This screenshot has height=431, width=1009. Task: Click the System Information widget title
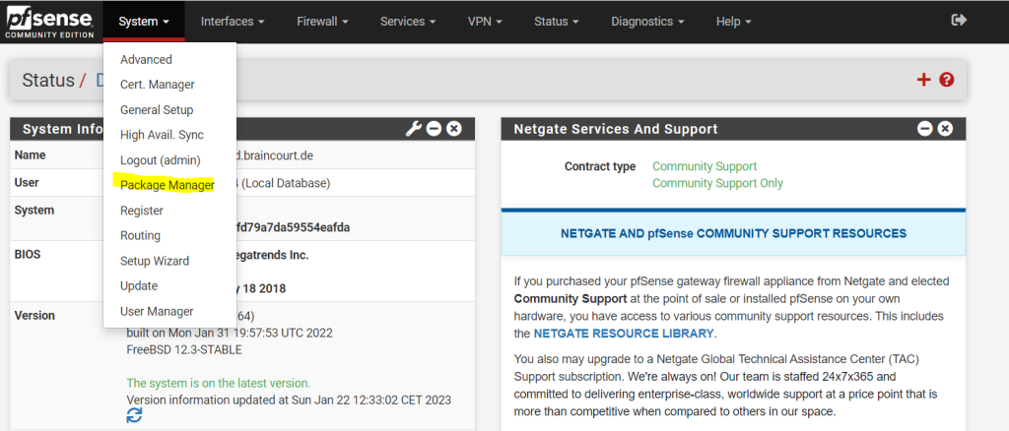pyautogui.click(x=63, y=129)
